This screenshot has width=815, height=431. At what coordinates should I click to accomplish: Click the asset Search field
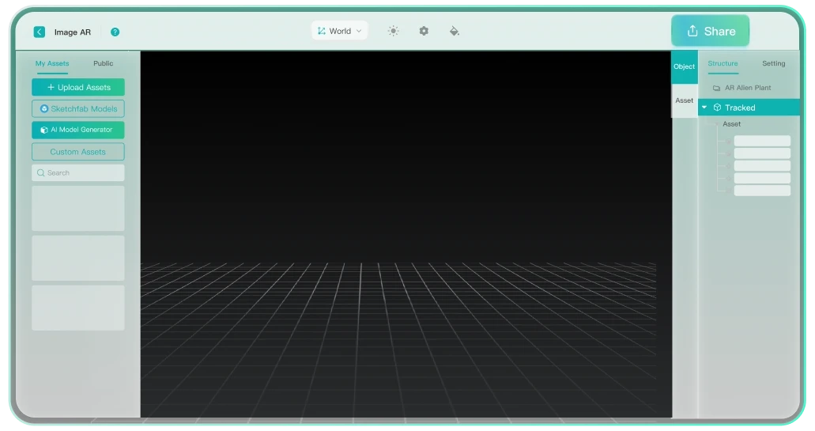[x=78, y=172]
